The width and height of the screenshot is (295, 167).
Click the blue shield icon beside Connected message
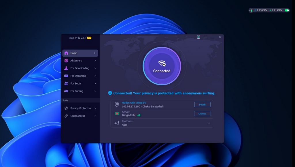110,93
